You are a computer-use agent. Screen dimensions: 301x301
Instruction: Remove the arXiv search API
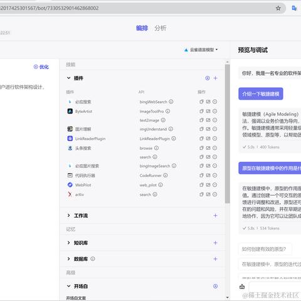215,194
